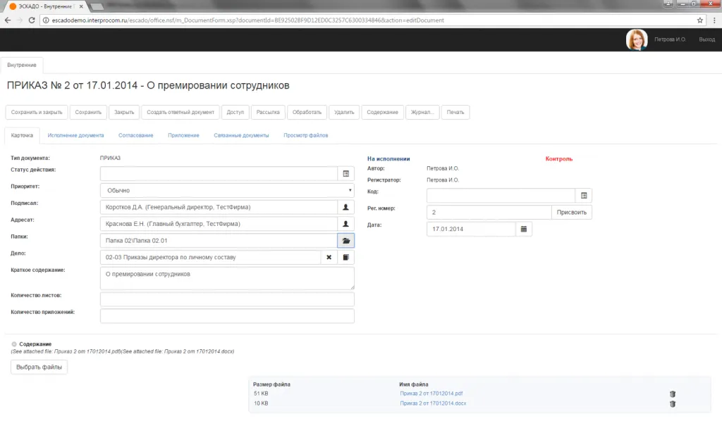
Task: Open the folder picker for Папки field
Action: point(345,241)
